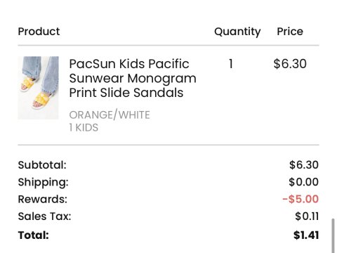Screen dimensions: 337x253
Task: Click the red rewards discount -$5.00
Action: pos(300,199)
